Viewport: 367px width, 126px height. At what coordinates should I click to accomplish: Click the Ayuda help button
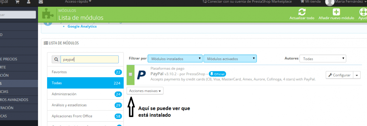[363, 14]
